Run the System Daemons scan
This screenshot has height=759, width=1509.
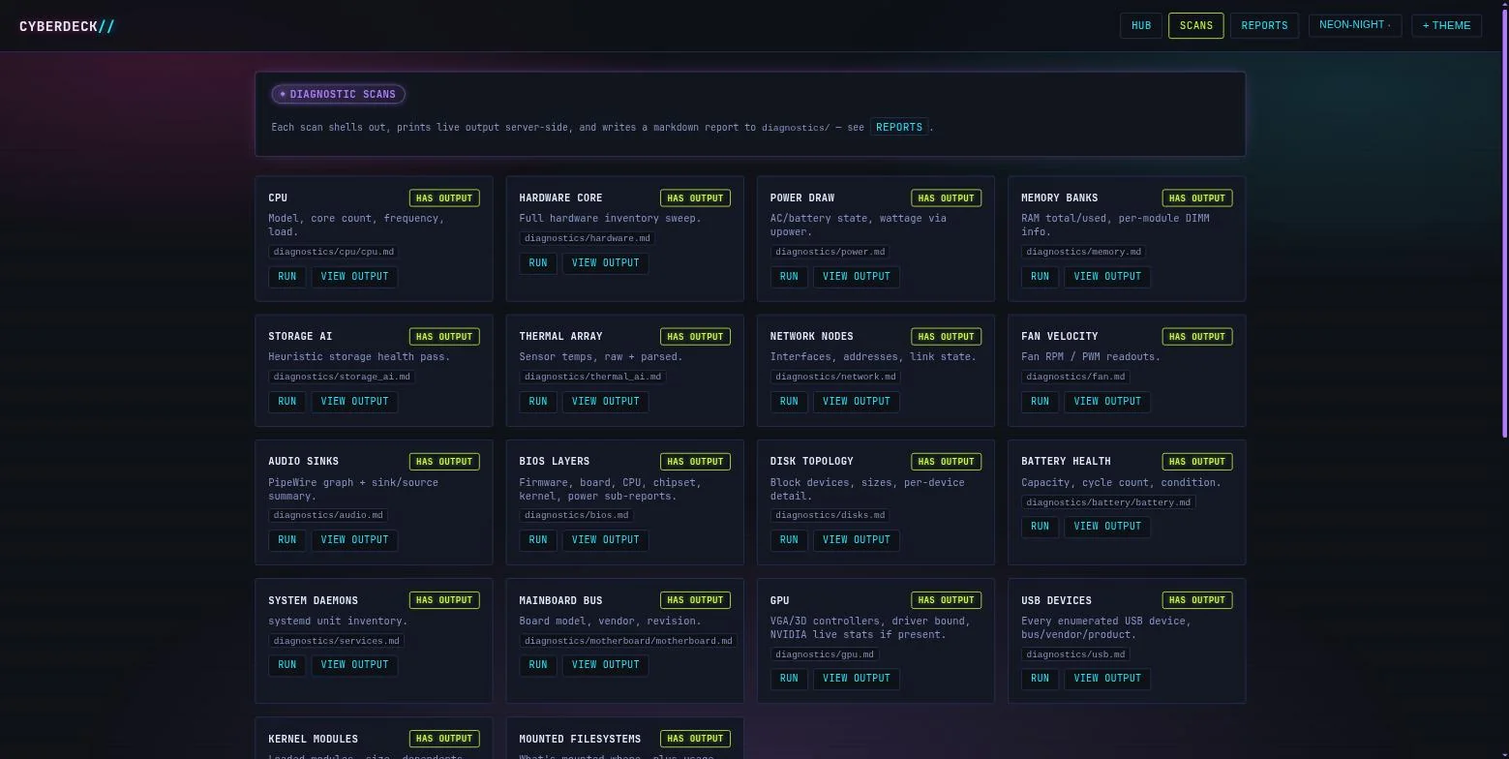[x=287, y=664]
